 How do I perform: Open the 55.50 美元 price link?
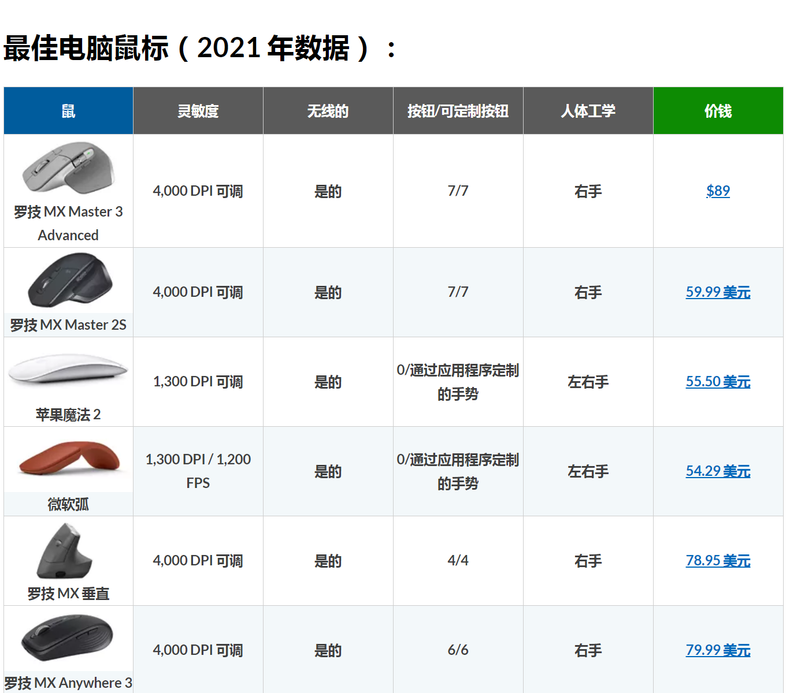coord(718,382)
